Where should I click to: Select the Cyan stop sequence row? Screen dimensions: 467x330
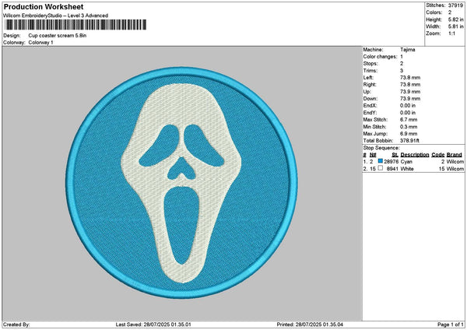click(x=413, y=161)
